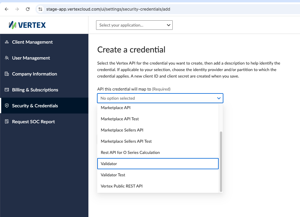Select Security & Credentials in sidebar
300x217 pixels.
pos(44,106)
